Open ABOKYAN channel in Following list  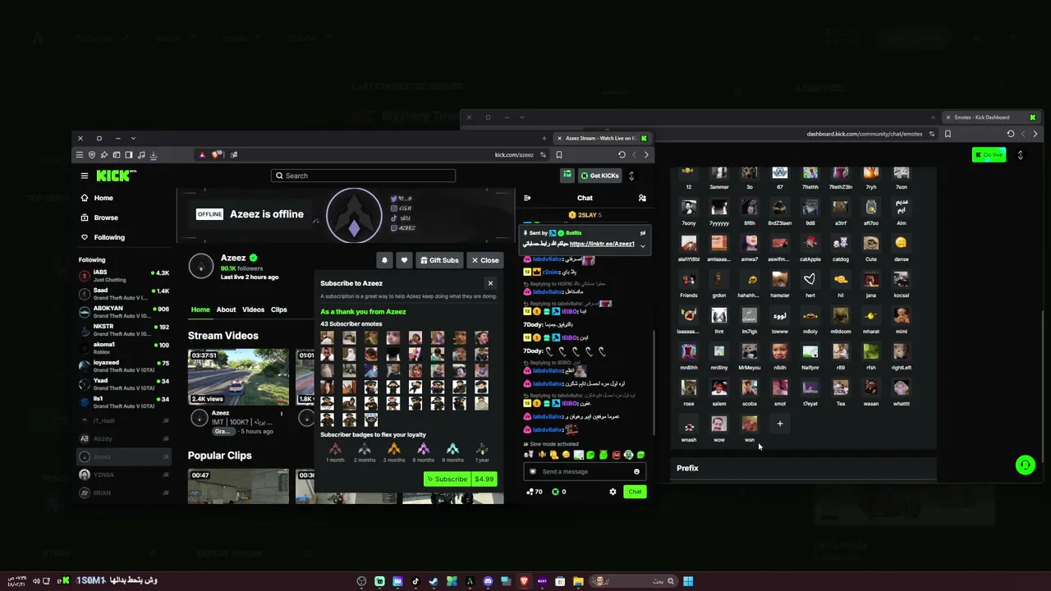click(124, 312)
